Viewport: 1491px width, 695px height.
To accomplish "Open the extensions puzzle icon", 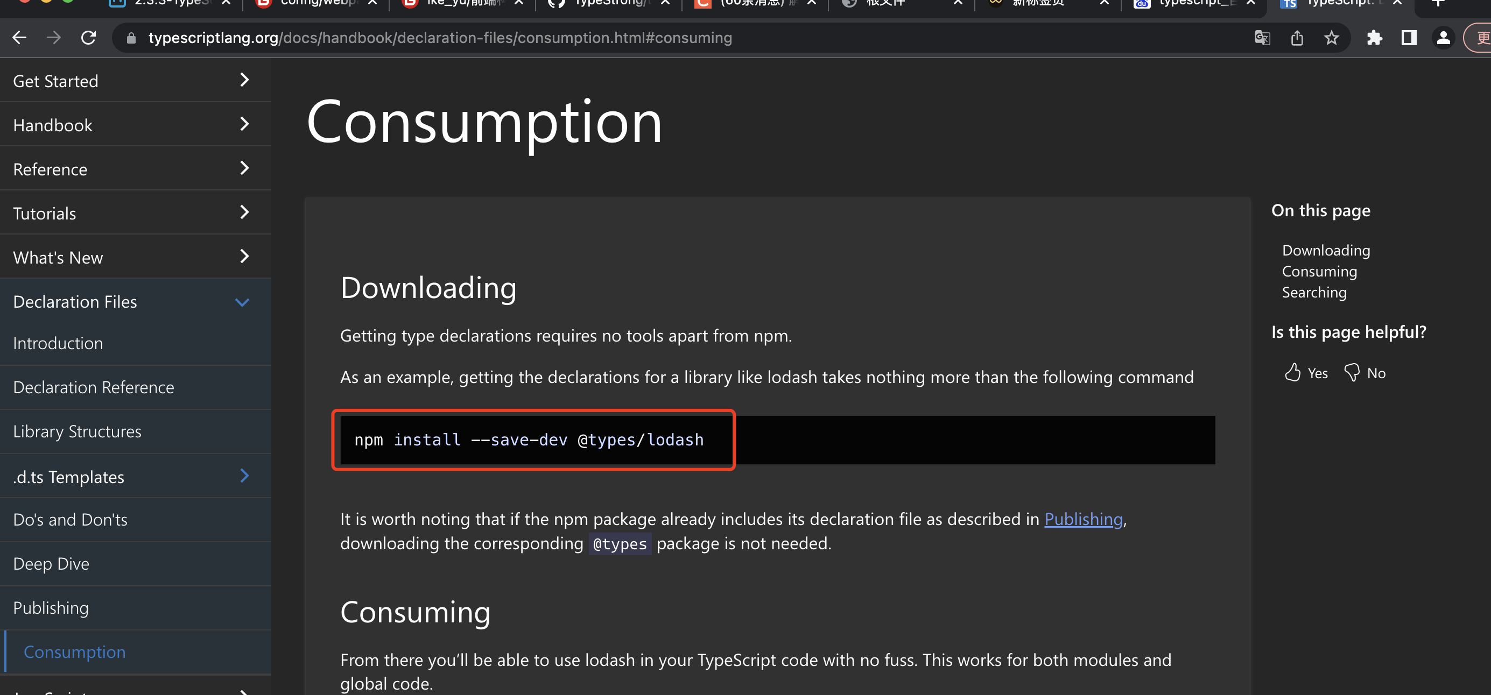I will click(1374, 38).
